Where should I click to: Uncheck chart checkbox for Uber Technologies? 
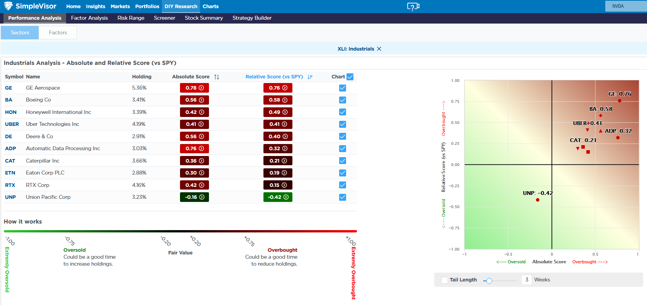point(343,124)
